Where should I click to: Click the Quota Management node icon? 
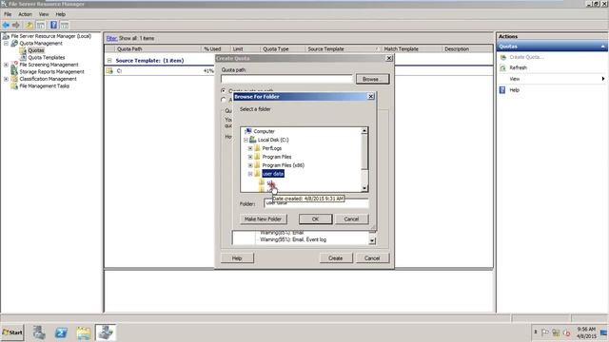[x=14, y=43]
